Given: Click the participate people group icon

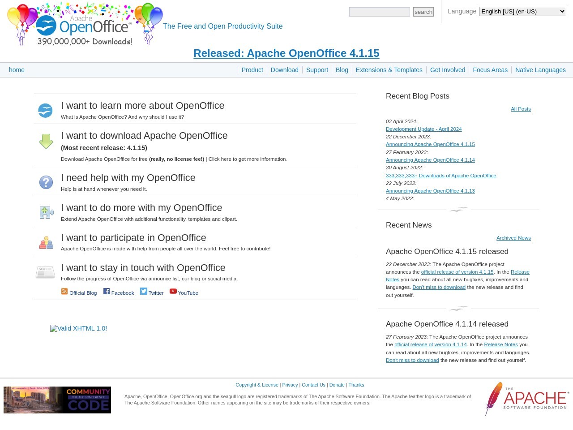Looking at the screenshot, I should click(46, 242).
